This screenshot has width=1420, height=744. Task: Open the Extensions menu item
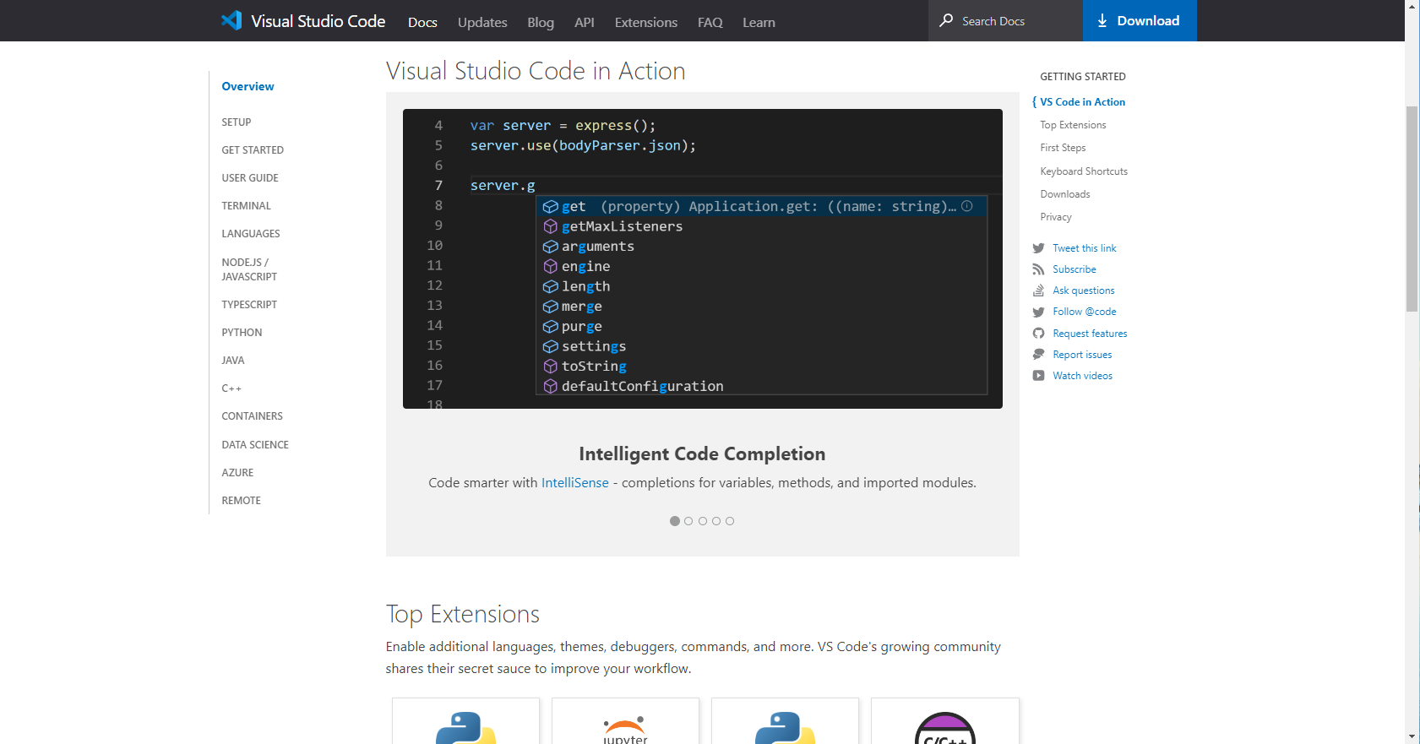pos(646,23)
